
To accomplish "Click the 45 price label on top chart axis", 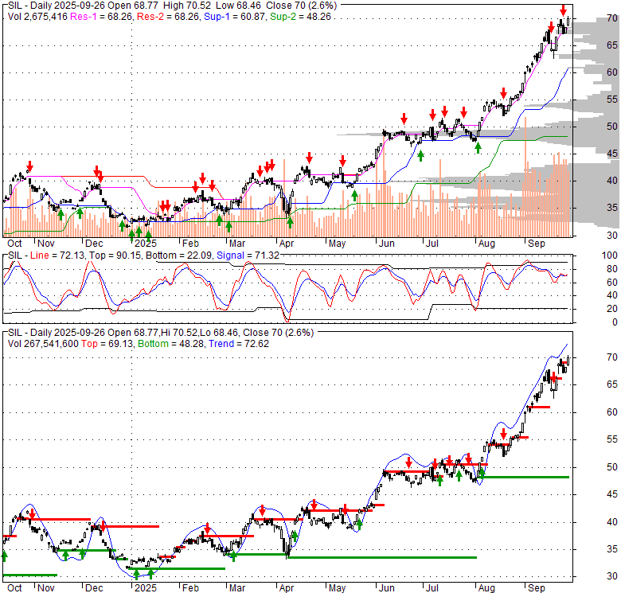I will point(612,153).
